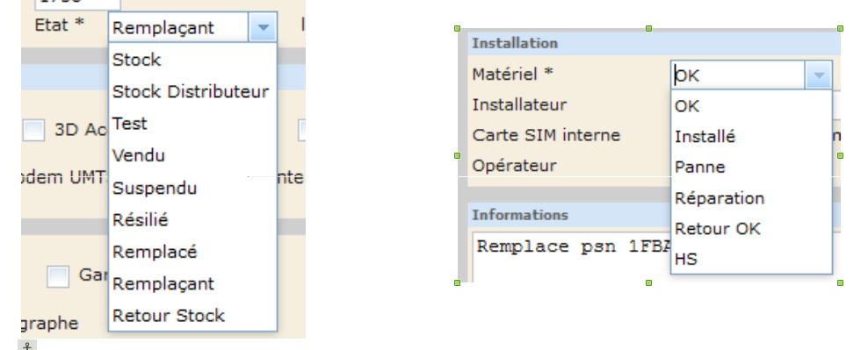The image size is (868, 350).
Task: Choose Stock Distributeur option
Action: point(192,91)
